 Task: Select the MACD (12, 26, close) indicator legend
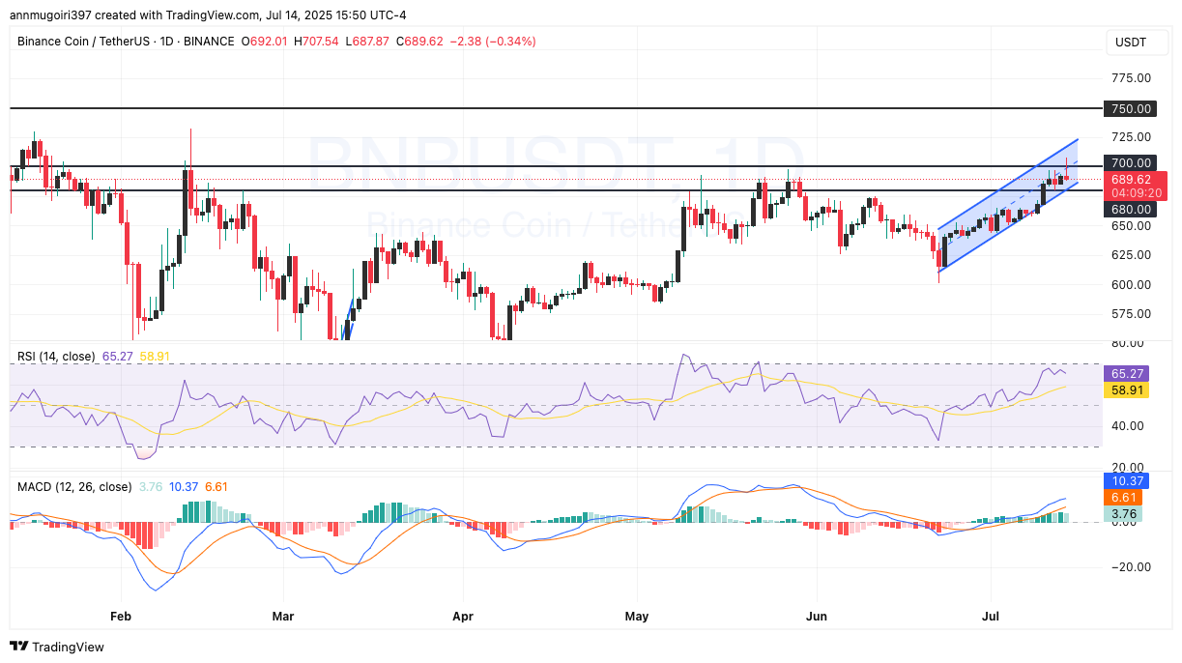(x=74, y=485)
